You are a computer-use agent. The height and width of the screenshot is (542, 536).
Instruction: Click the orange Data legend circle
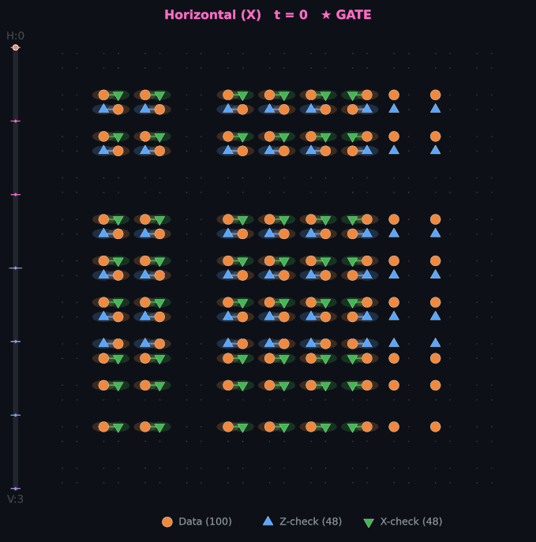[x=167, y=521]
